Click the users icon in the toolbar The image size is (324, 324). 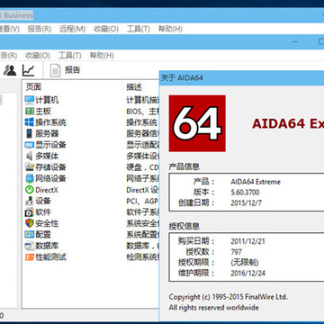click(x=10, y=70)
